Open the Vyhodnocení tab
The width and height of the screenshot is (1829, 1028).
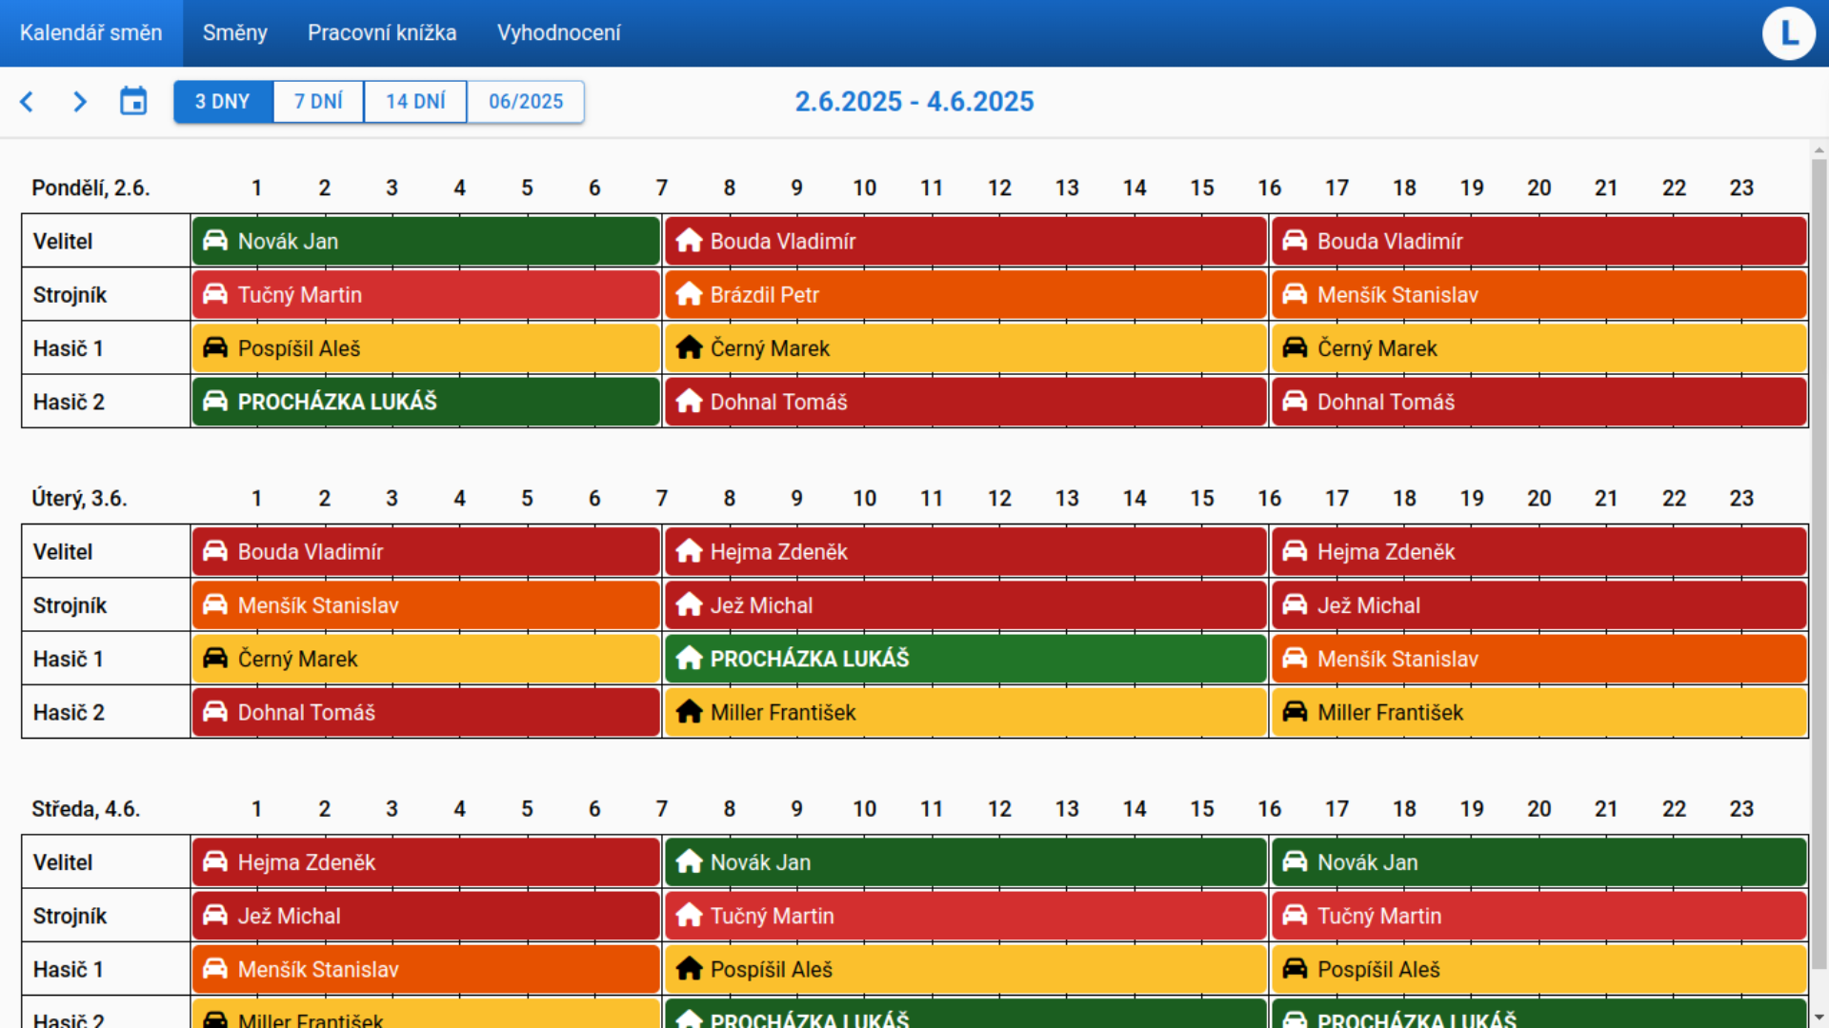558,33
